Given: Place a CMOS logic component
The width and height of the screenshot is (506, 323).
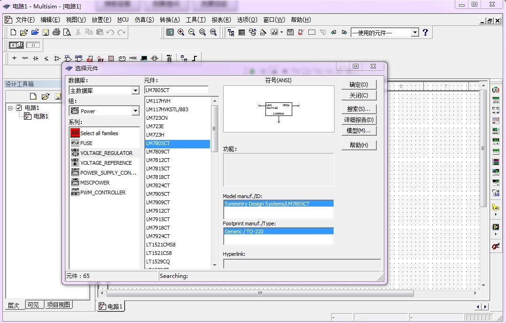Looking at the screenshot, I should pyautogui.click(x=79, y=58).
